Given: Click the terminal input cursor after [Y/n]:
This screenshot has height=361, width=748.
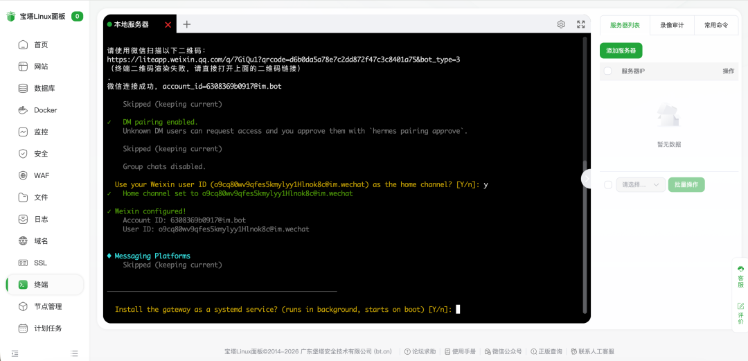Looking at the screenshot, I should (x=458, y=310).
